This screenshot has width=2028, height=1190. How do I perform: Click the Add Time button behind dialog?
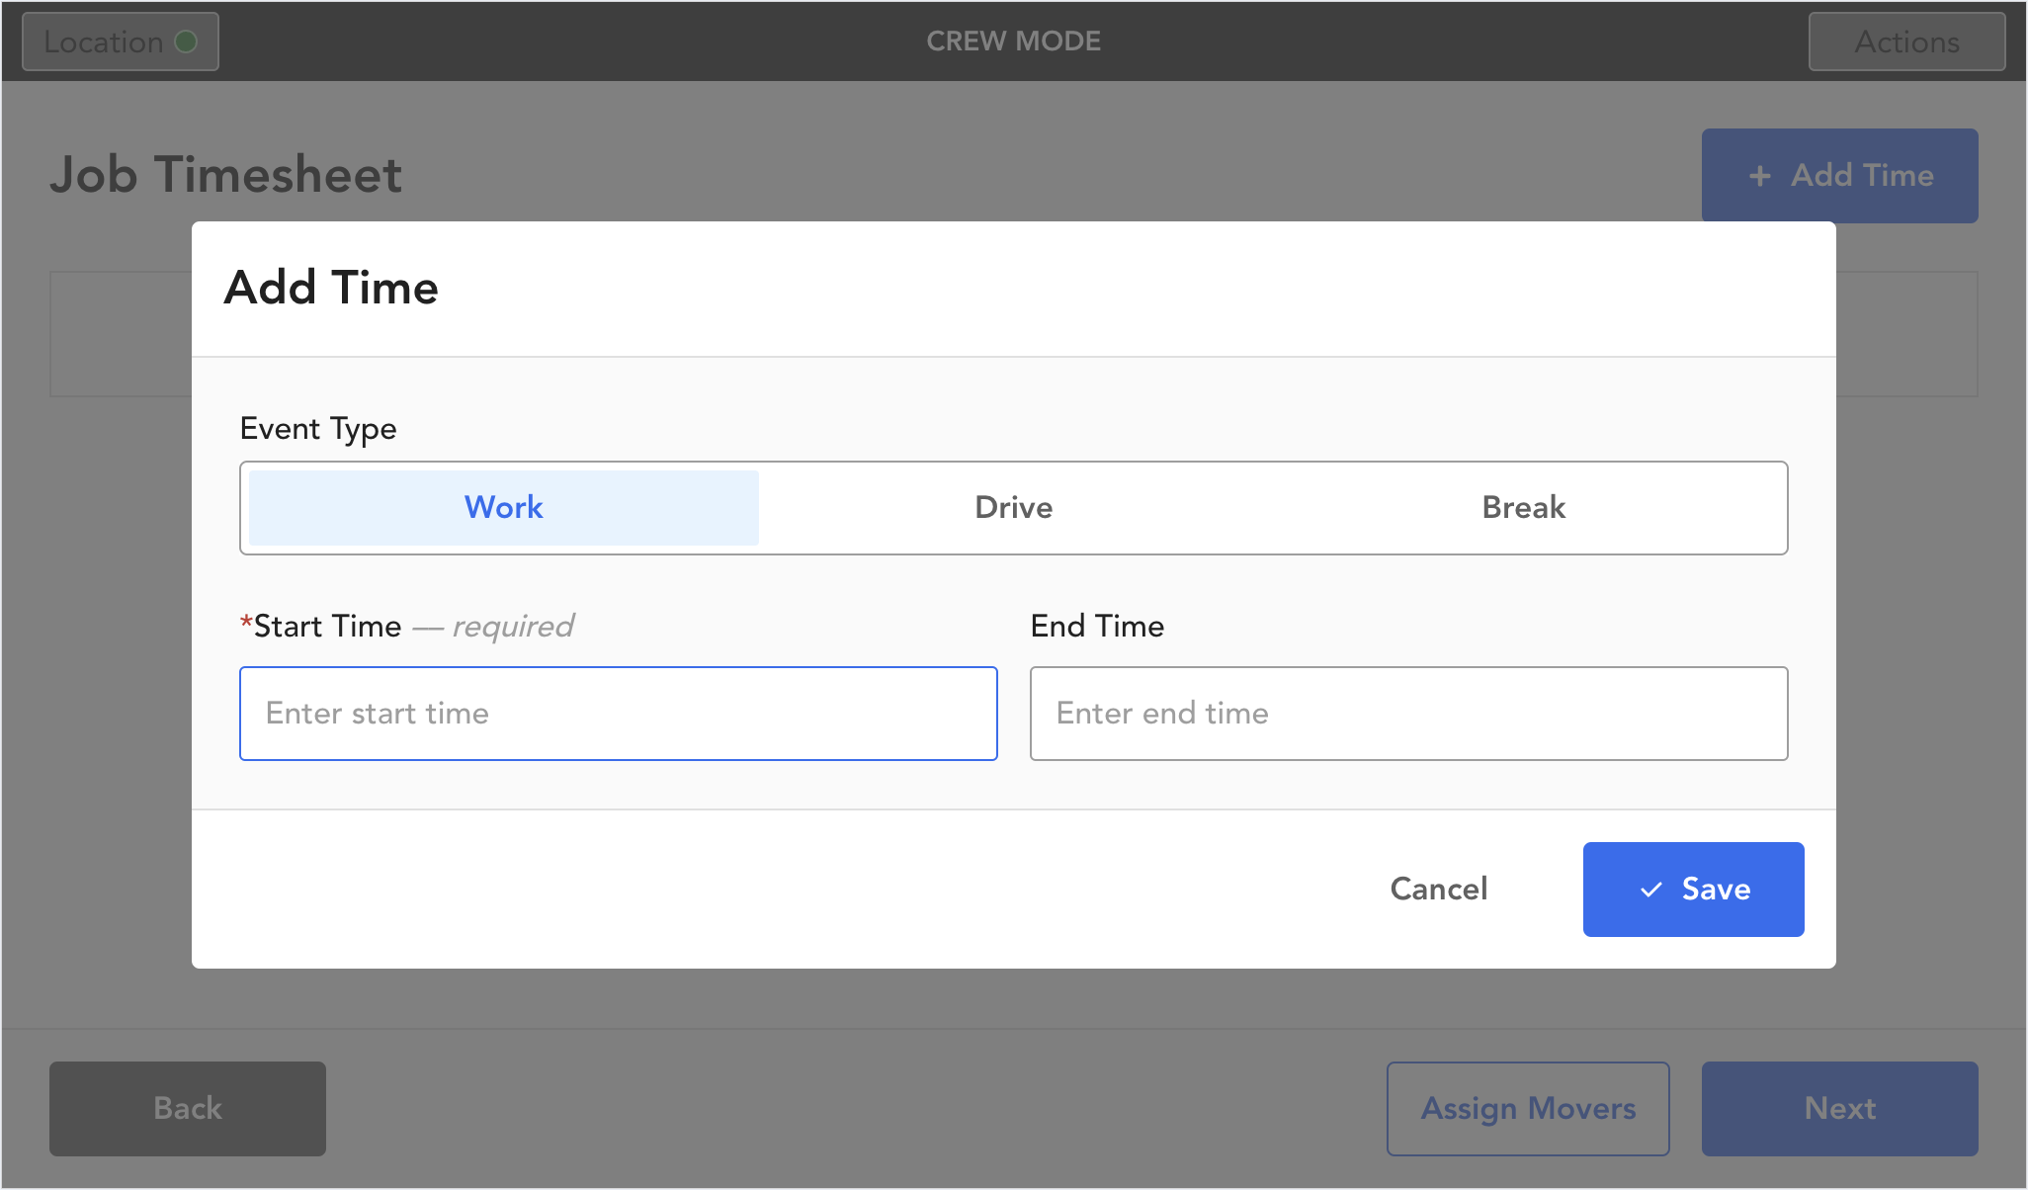[1840, 176]
